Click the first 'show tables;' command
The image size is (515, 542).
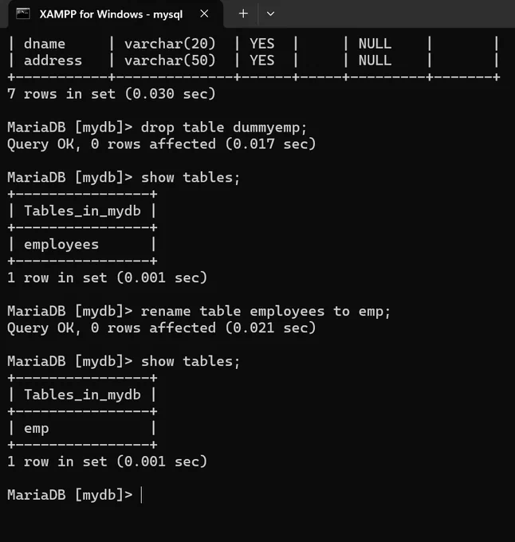pos(190,178)
